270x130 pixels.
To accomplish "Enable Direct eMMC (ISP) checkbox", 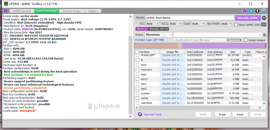I will click(236, 25).
